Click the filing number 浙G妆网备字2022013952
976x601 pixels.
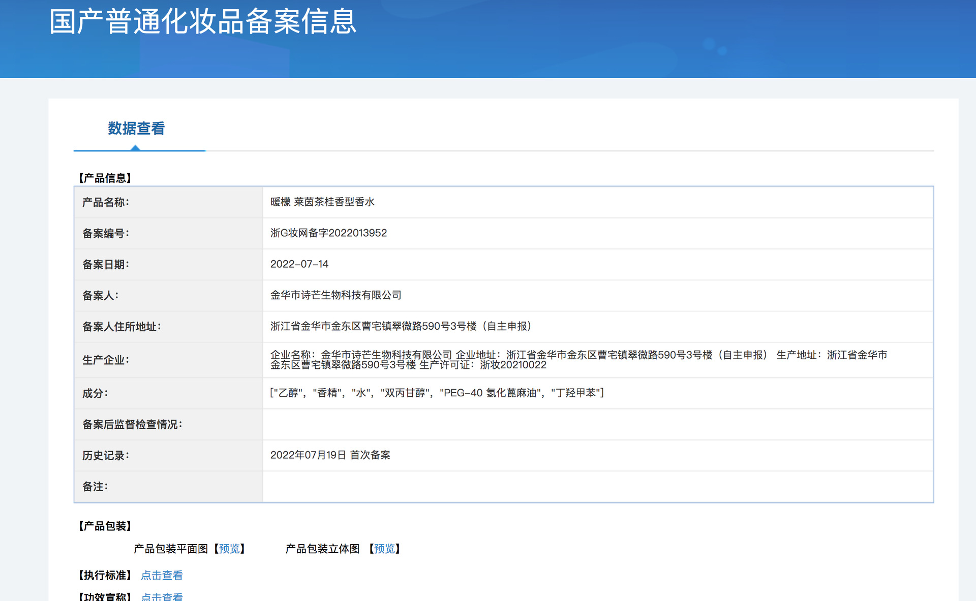tap(328, 233)
